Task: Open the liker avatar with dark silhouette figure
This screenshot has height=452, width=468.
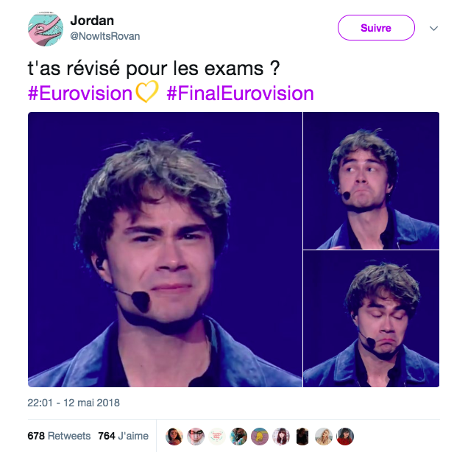Action: point(302,437)
